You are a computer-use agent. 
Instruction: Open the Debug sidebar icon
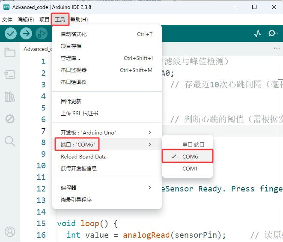(10, 119)
